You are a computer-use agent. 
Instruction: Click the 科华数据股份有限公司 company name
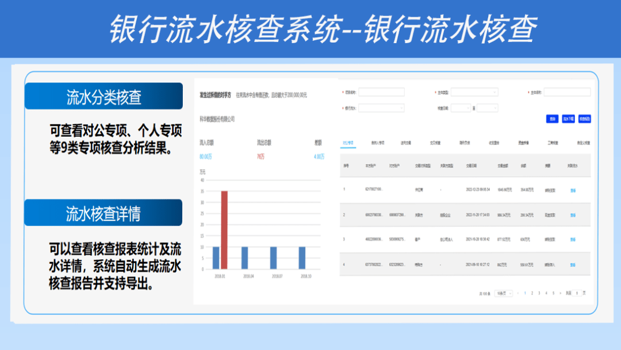(217, 119)
